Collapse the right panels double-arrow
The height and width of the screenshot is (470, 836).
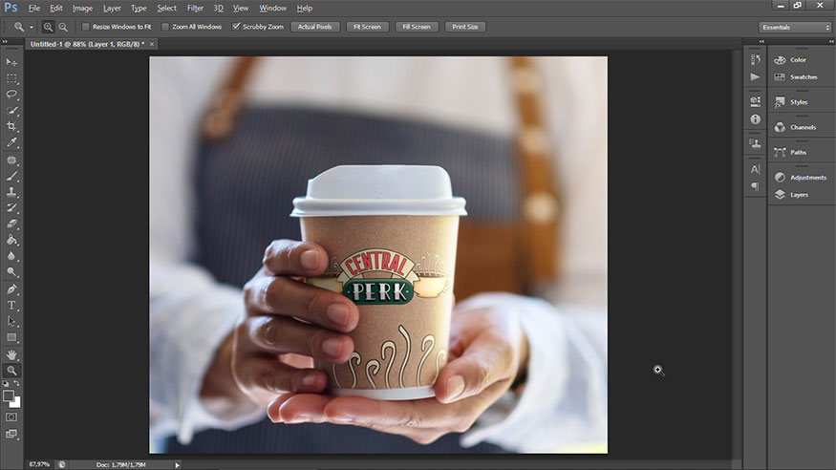point(831,42)
